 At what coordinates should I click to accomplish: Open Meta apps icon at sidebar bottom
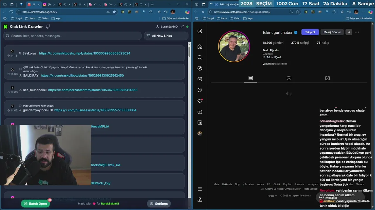coord(200,200)
